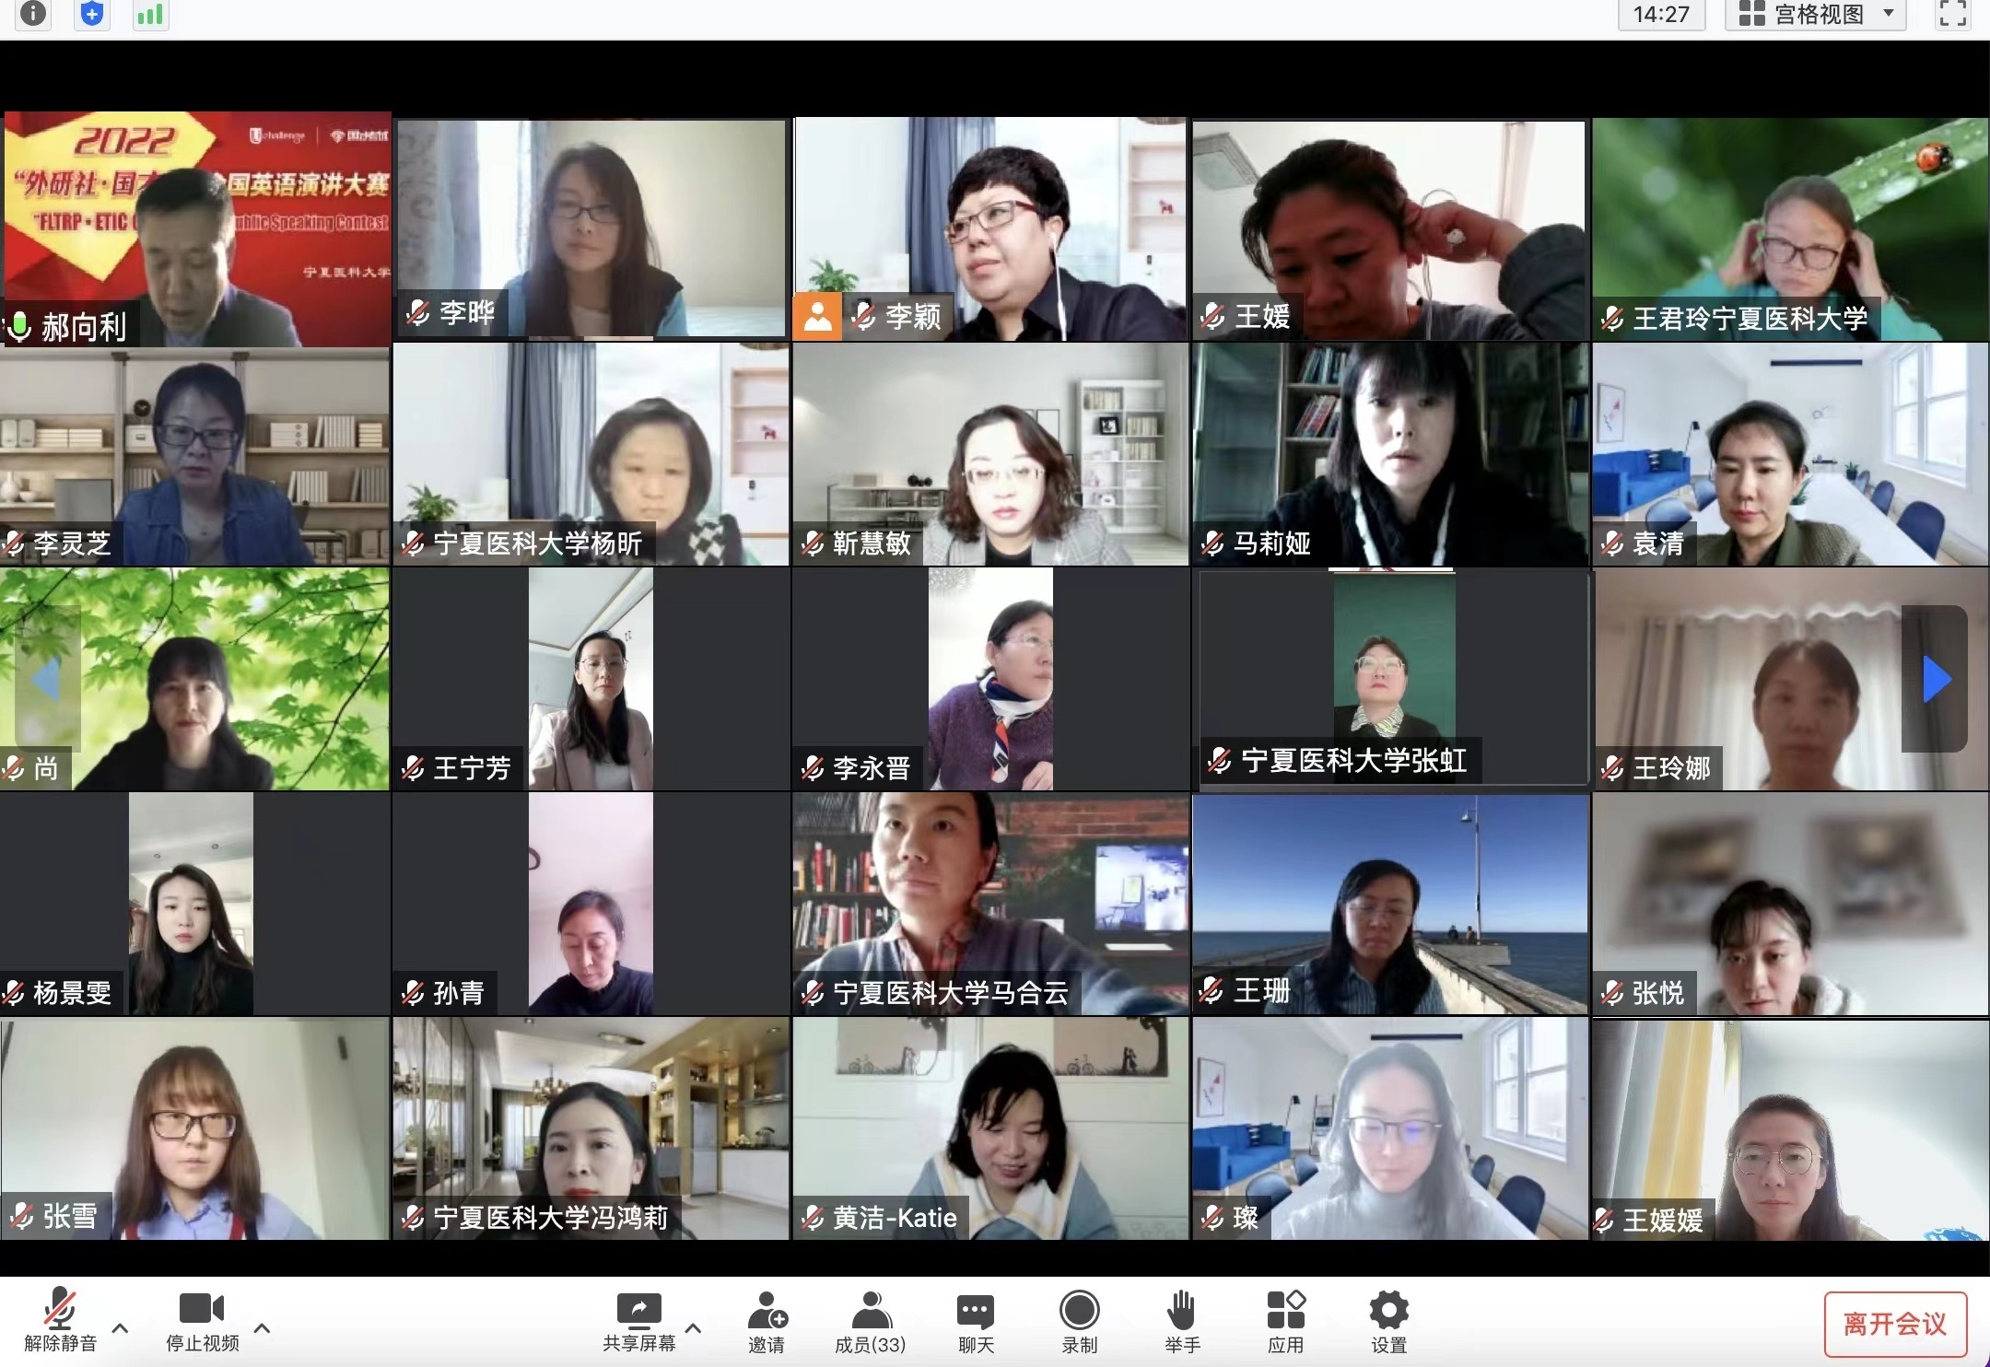Click the red 离开会议 button
The image size is (1990, 1367).
[1894, 1324]
